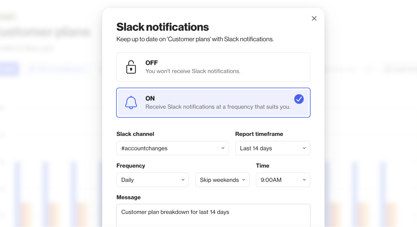
Task: Click the 'Slack channel' label
Action: point(135,134)
